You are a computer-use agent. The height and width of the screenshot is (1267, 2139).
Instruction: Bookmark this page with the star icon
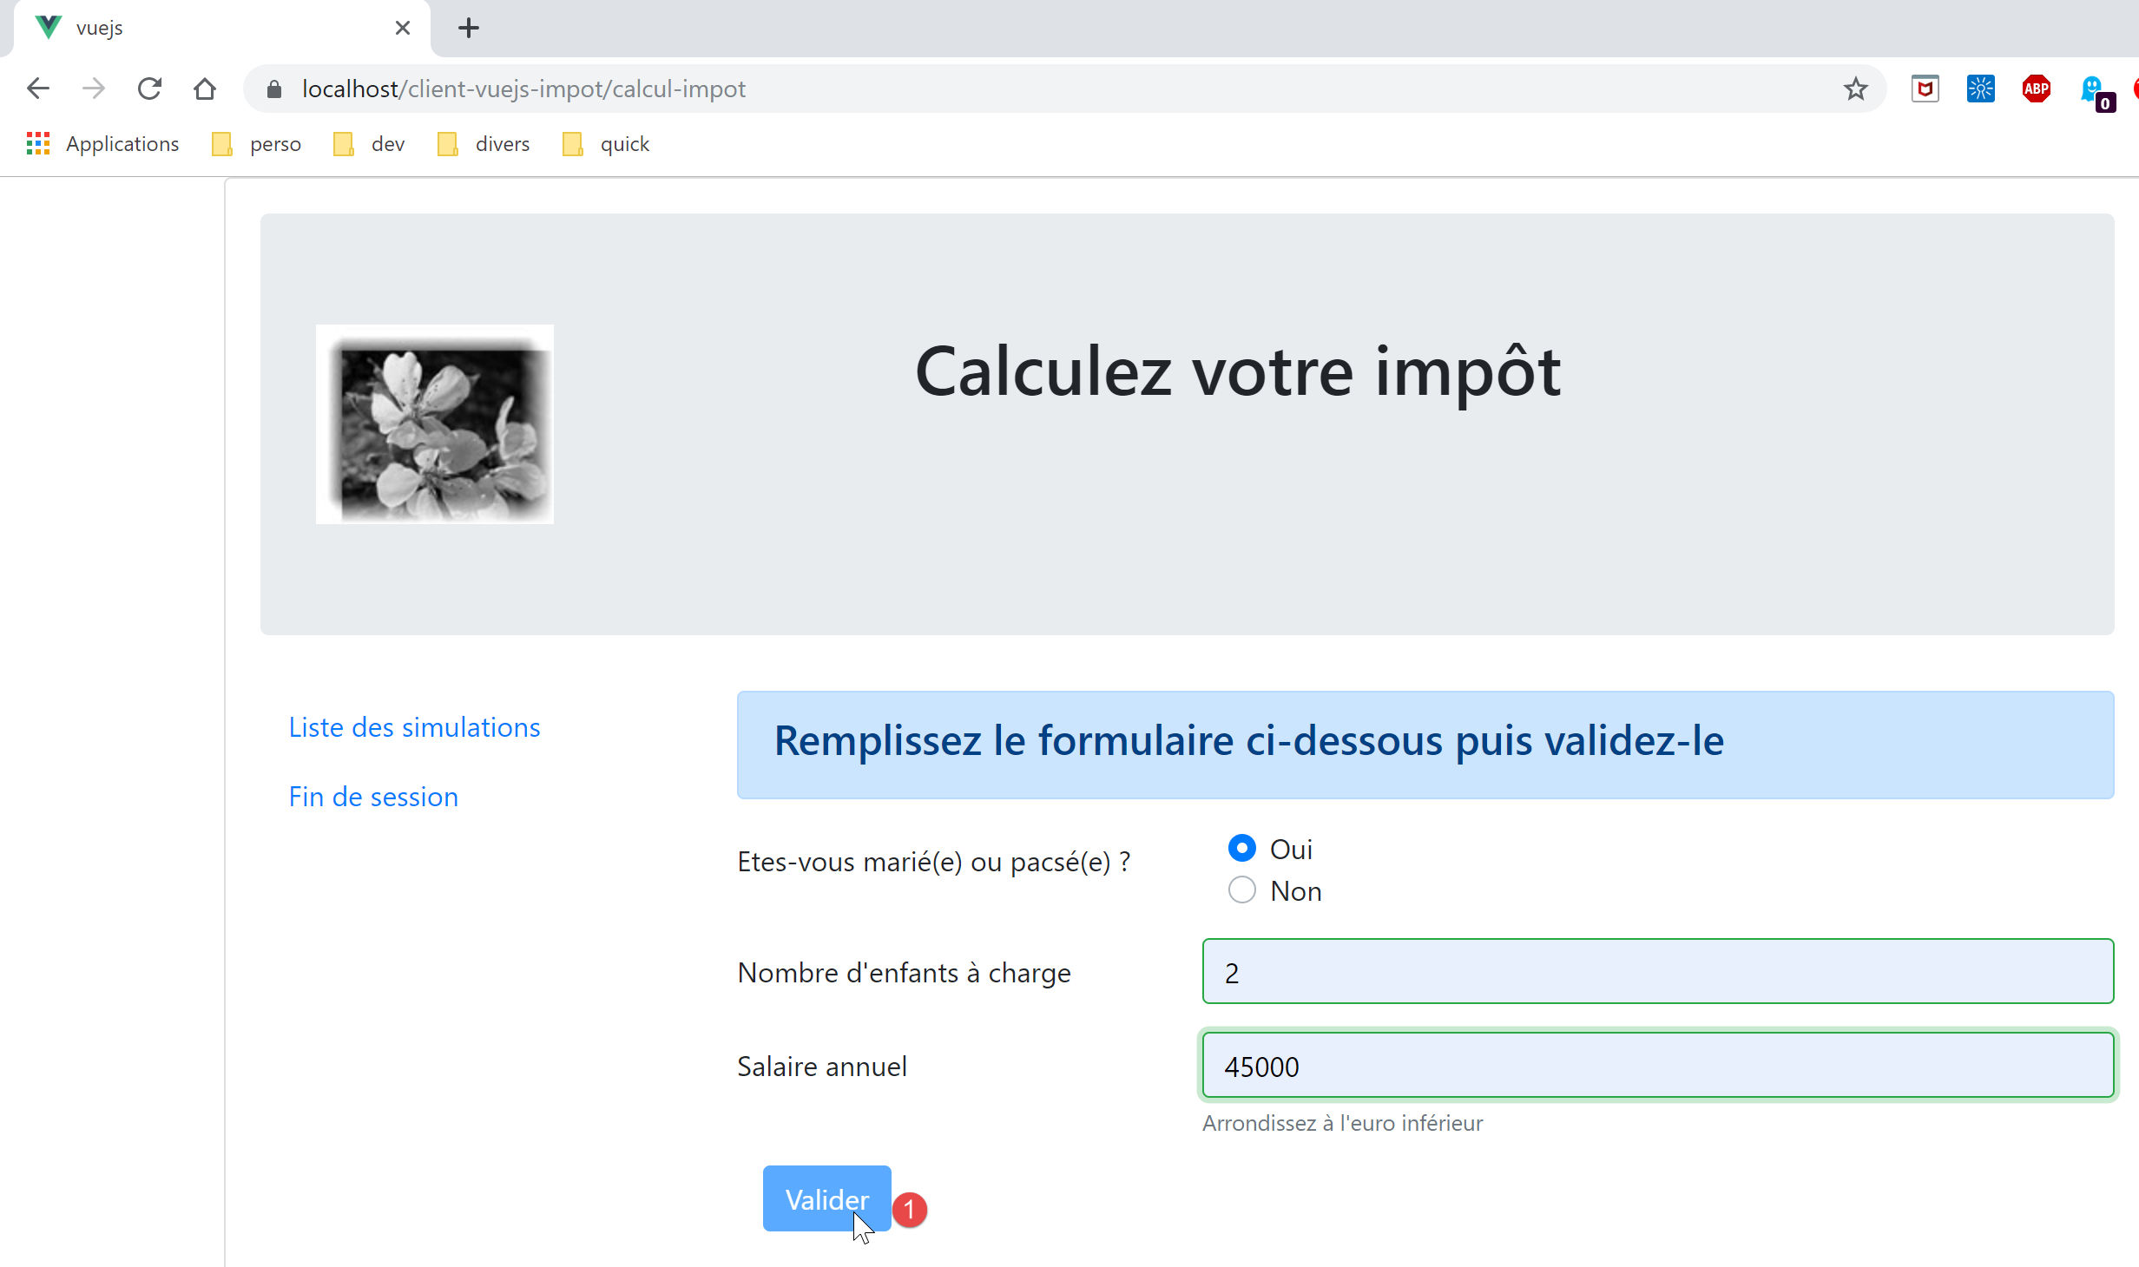pos(1855,89)
